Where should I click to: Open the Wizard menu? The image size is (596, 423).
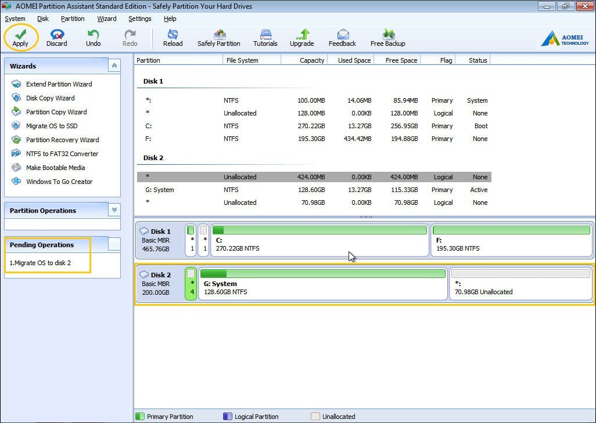107,19
